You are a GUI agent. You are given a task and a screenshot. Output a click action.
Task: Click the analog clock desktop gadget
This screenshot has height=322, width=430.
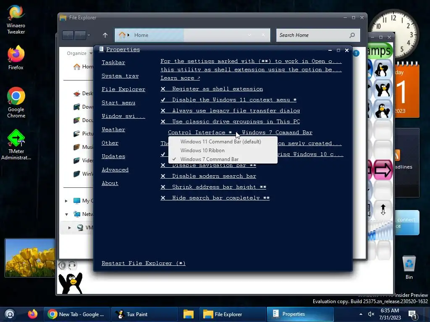(x=394, y=34)
